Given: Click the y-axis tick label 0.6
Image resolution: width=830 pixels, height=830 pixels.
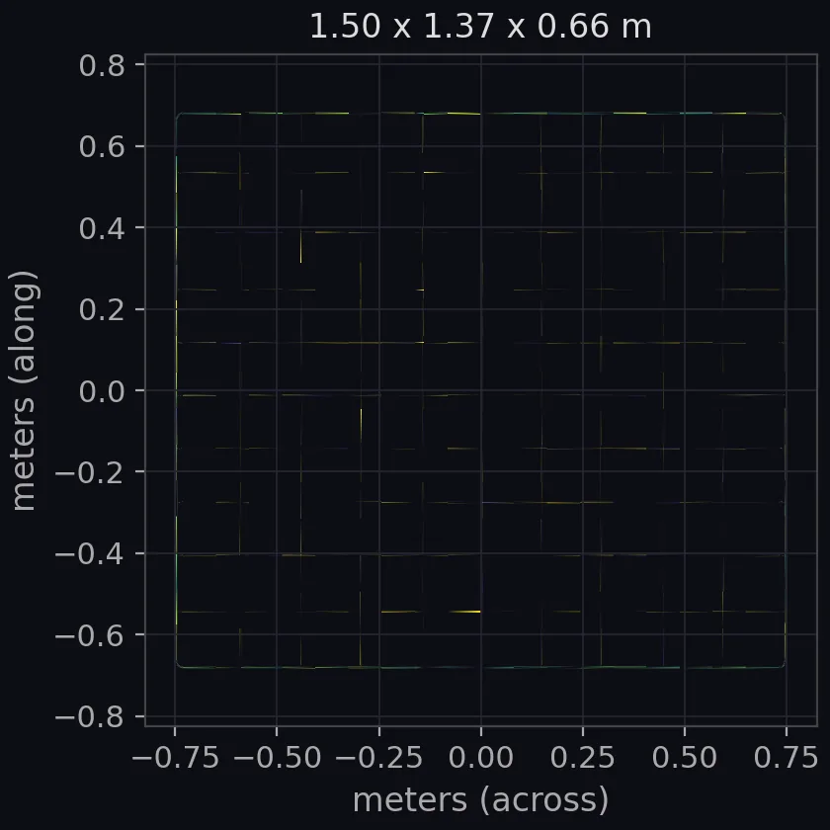Looking at the screenshot, I should coord(102,146).
